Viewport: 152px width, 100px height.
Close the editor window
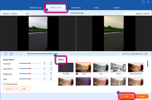[x=148, y=2]
